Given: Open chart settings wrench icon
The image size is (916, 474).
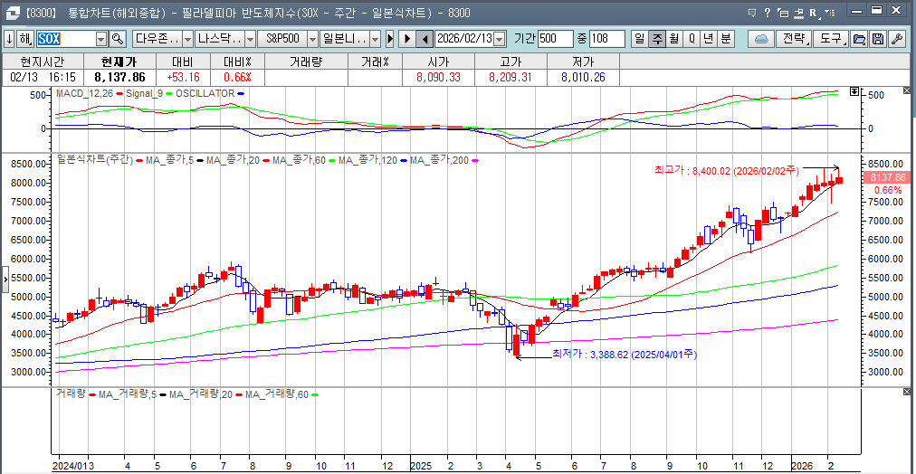Looking at the screenshot, I should coord(896,39).
